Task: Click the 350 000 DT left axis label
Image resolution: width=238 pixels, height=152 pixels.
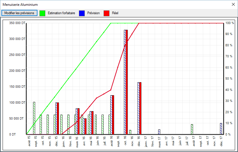Action: coord(17,23)
